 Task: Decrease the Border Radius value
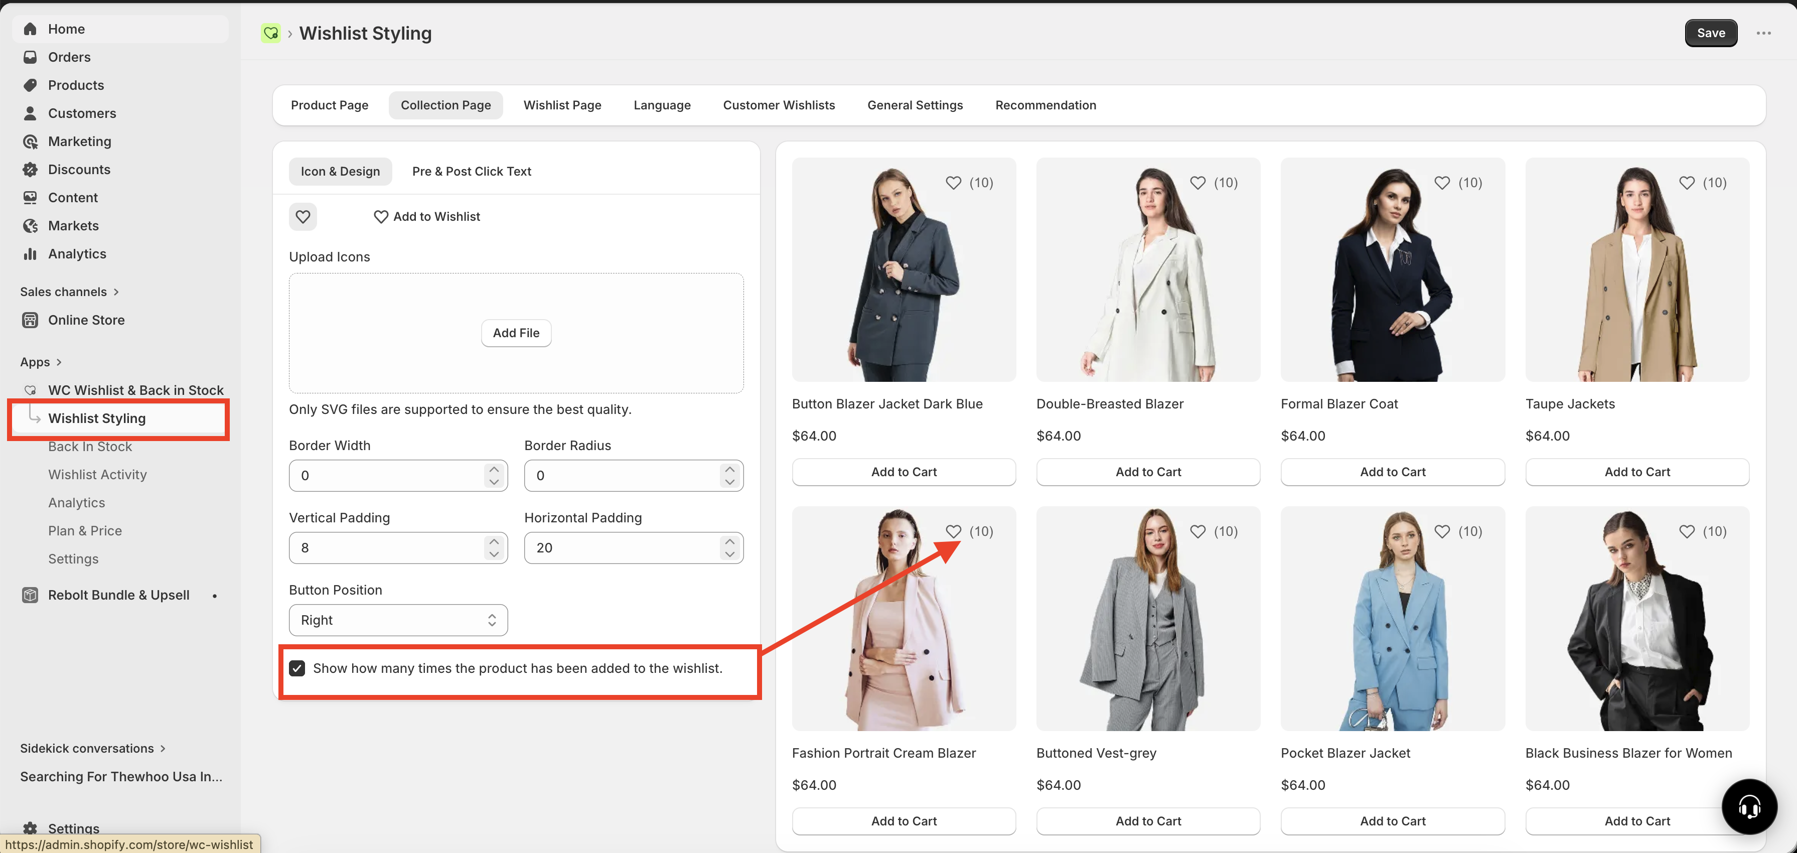pos(729,482)
